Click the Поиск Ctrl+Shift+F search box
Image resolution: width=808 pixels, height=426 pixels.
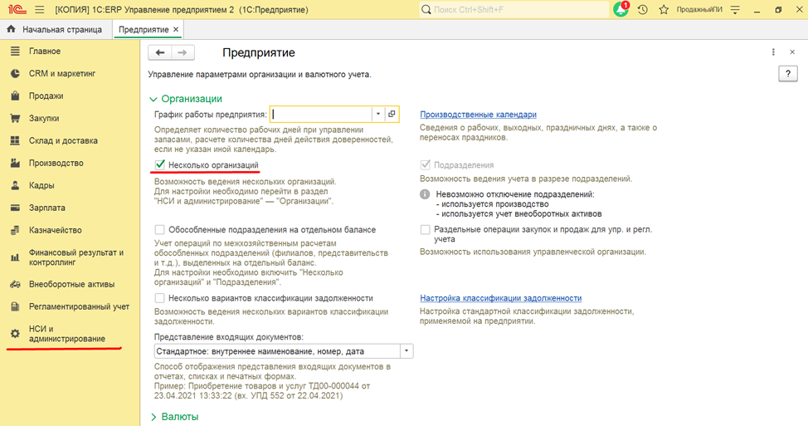click(x=514, y=10)
